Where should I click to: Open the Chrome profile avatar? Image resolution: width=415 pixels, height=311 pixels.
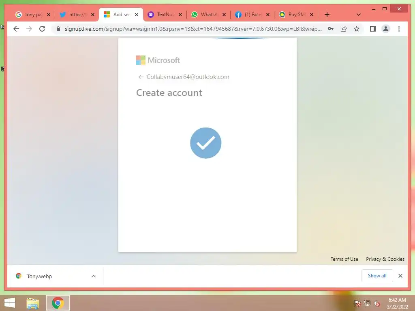point(386,29)
